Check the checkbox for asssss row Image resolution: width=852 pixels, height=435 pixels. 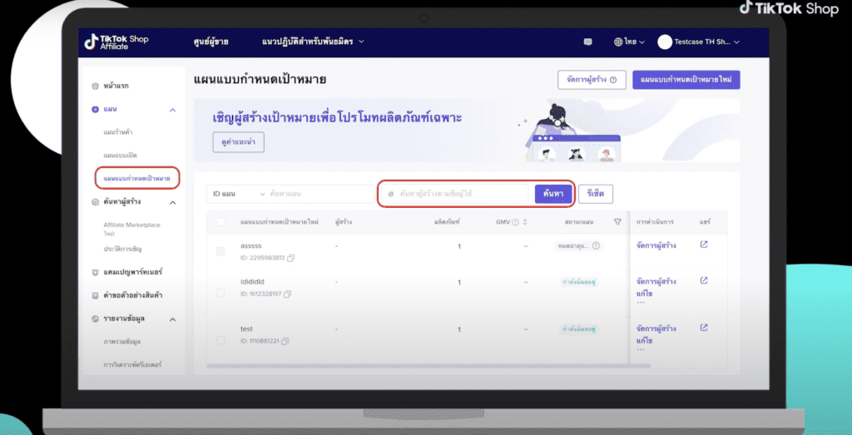[x=220, y=251]
